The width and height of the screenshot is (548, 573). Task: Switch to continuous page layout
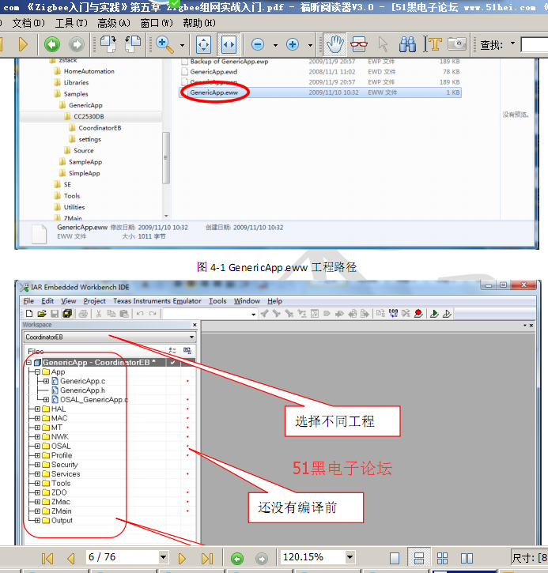418,558
